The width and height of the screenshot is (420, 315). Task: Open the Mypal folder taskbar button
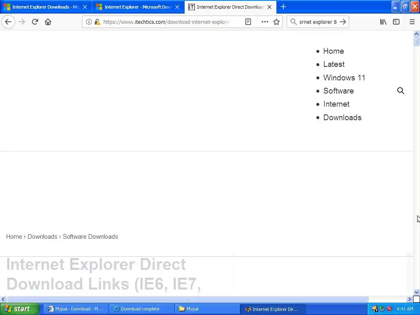tap(207, 309)
